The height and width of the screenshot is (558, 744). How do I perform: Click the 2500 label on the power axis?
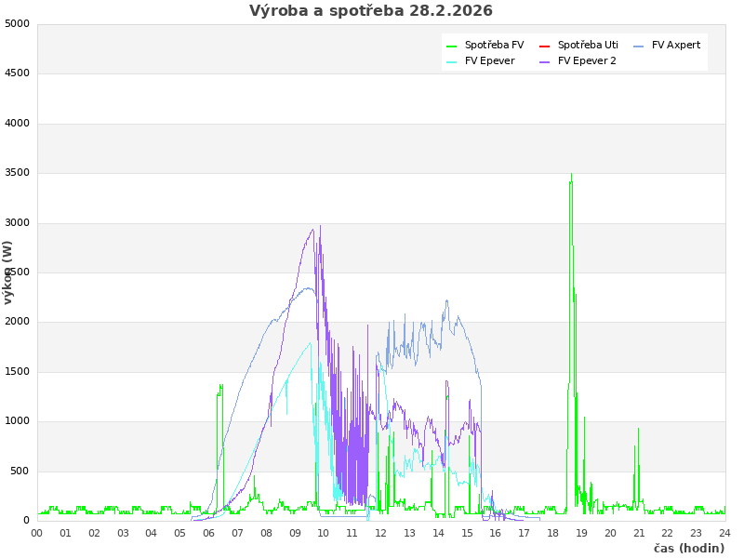(17, 272)
